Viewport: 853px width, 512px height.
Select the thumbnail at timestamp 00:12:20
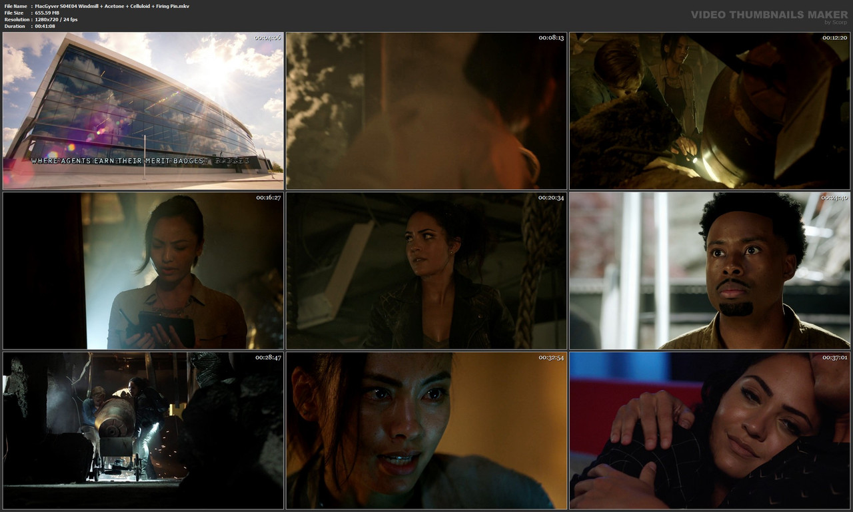[710, 111]
